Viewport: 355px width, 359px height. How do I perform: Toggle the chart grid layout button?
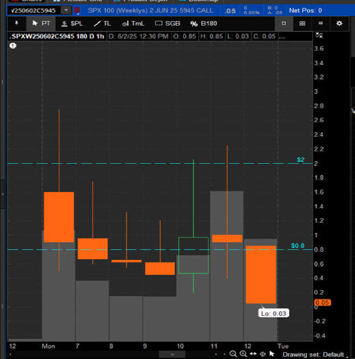tap(302, 23)
